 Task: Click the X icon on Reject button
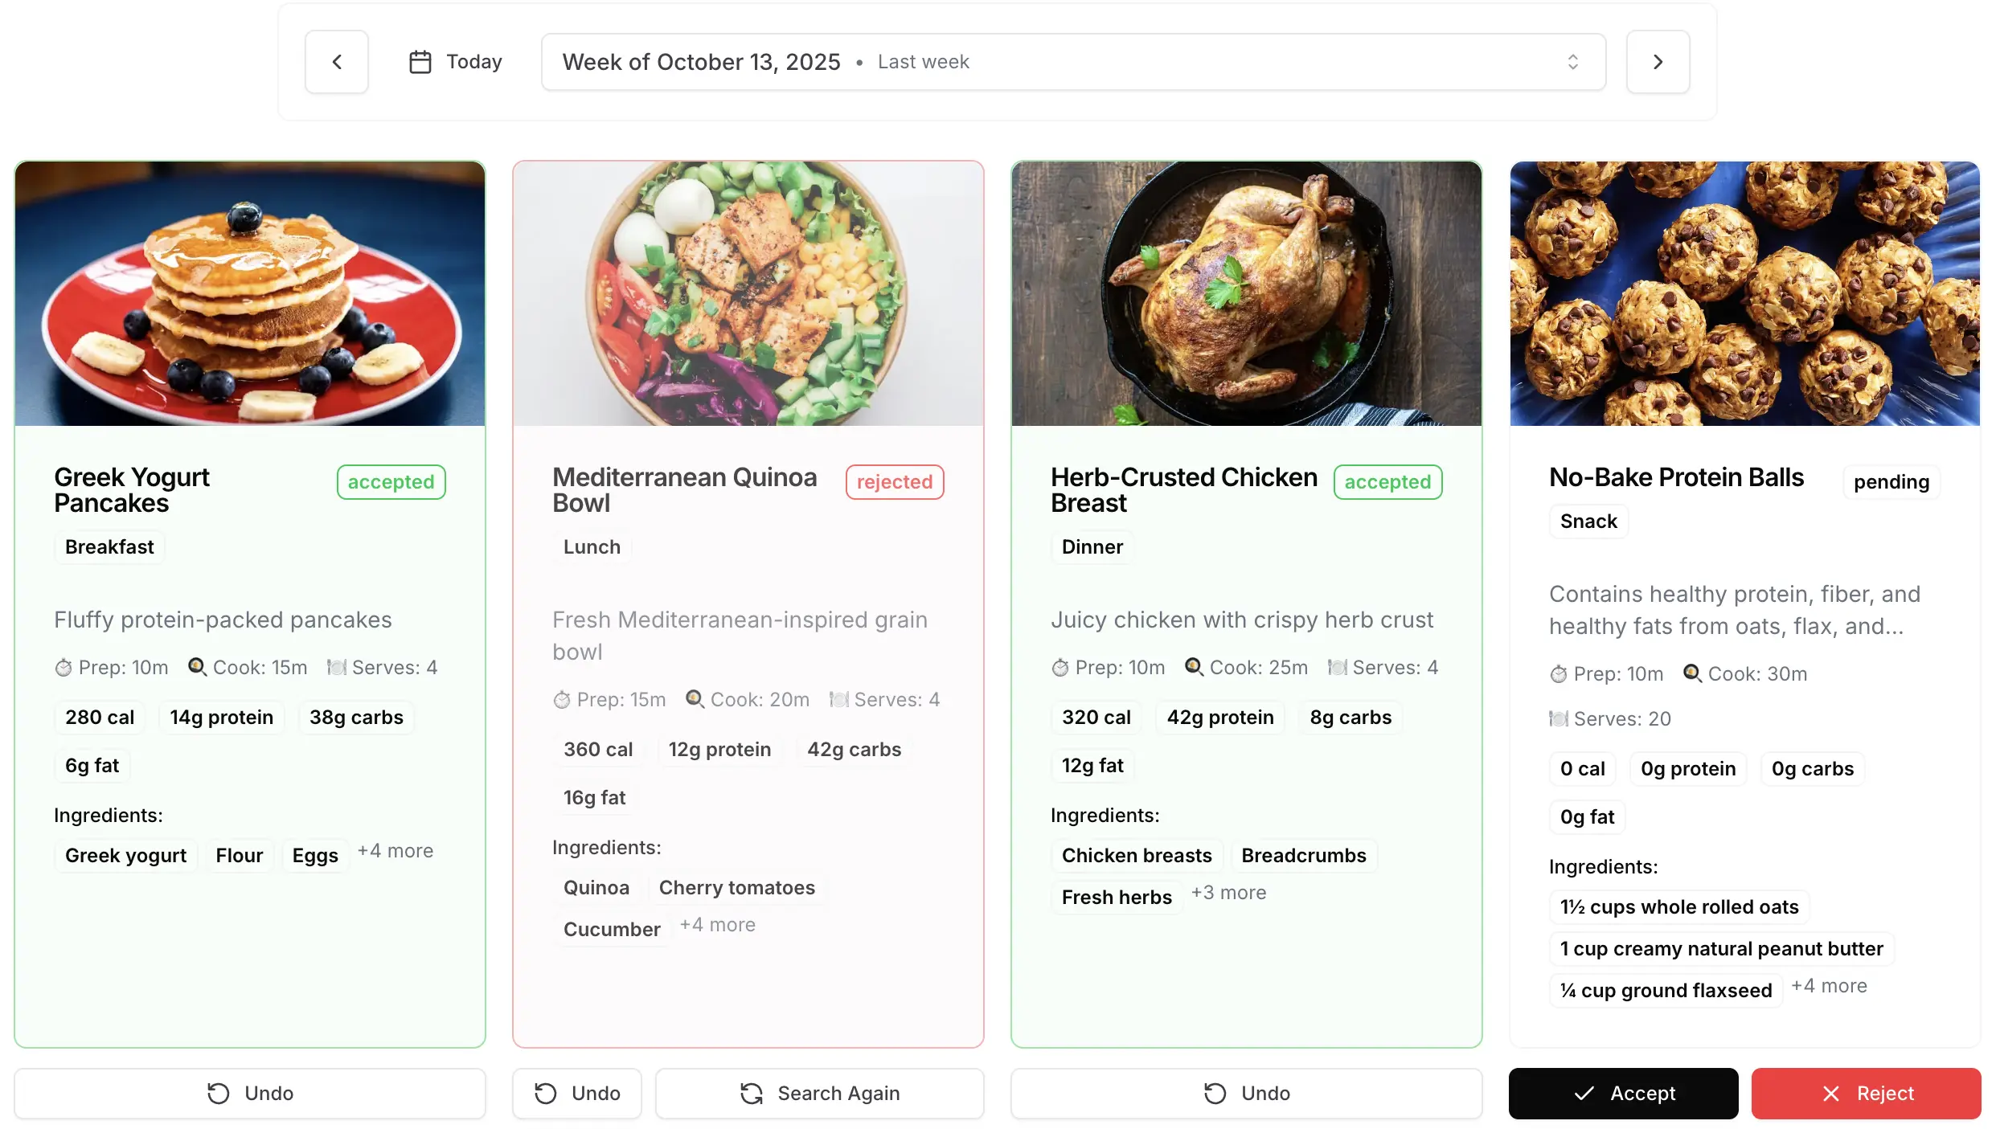pyautogui.click(x=1831, y=1093)
